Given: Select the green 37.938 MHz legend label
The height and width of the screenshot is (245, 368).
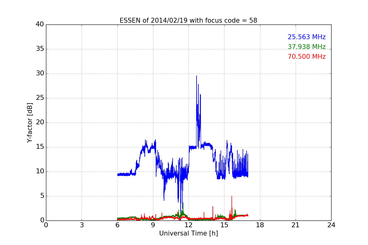Looking at the screenshot, I should [307, 47].
